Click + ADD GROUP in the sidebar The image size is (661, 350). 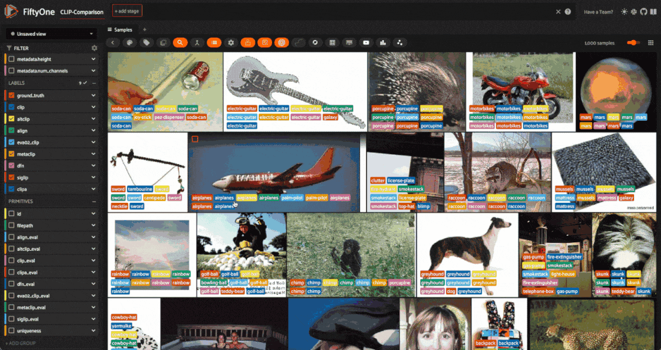click(x=20, y=343)
